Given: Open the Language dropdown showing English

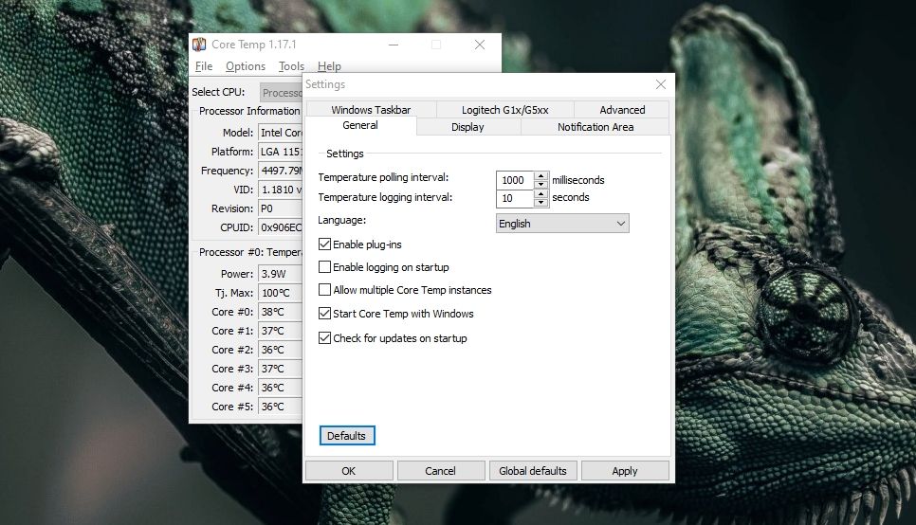Looking at the screenshot, I should click(x=562, y=224).
